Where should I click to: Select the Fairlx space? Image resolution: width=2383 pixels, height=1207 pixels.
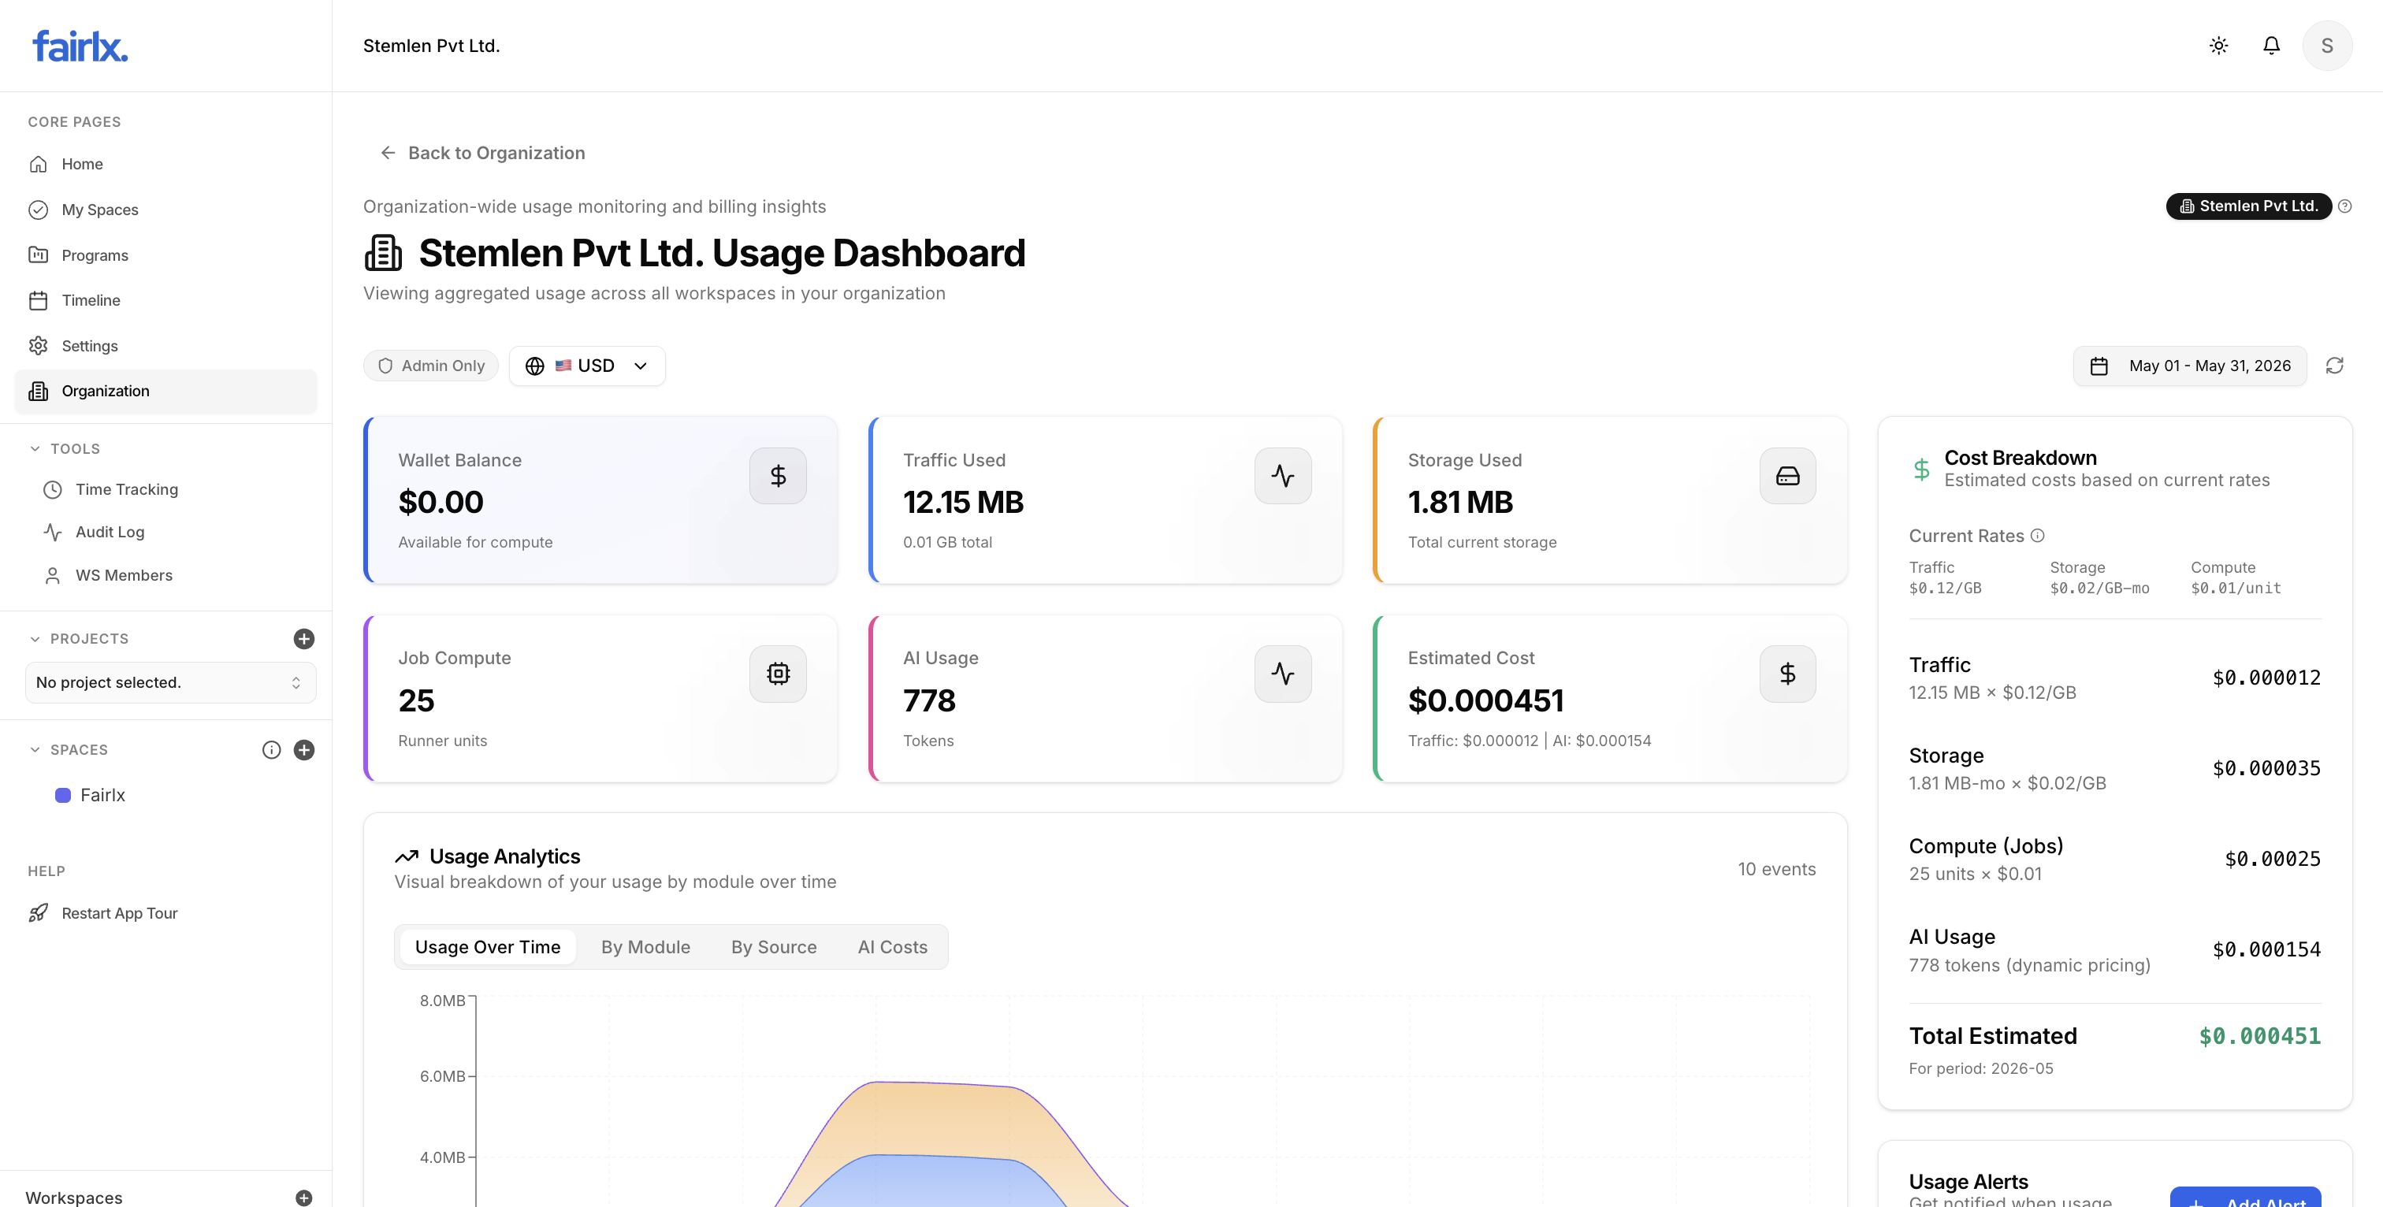(102, 796)
